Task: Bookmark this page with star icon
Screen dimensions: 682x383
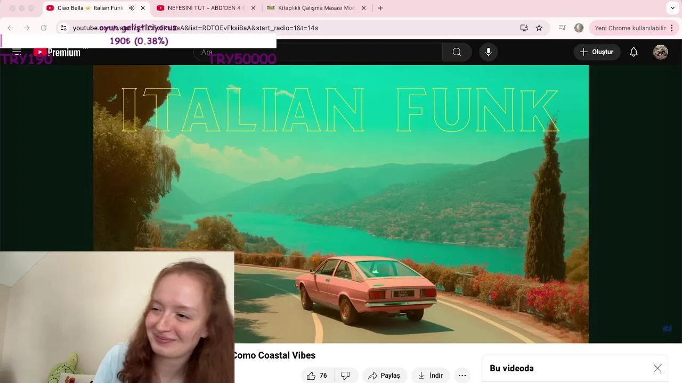Action: tap(539, 28)
